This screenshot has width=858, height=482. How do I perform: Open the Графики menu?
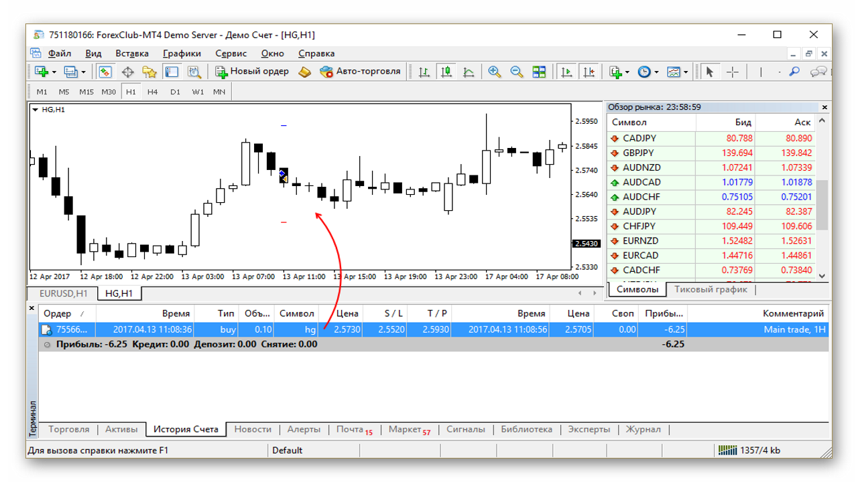pos(182,53)
